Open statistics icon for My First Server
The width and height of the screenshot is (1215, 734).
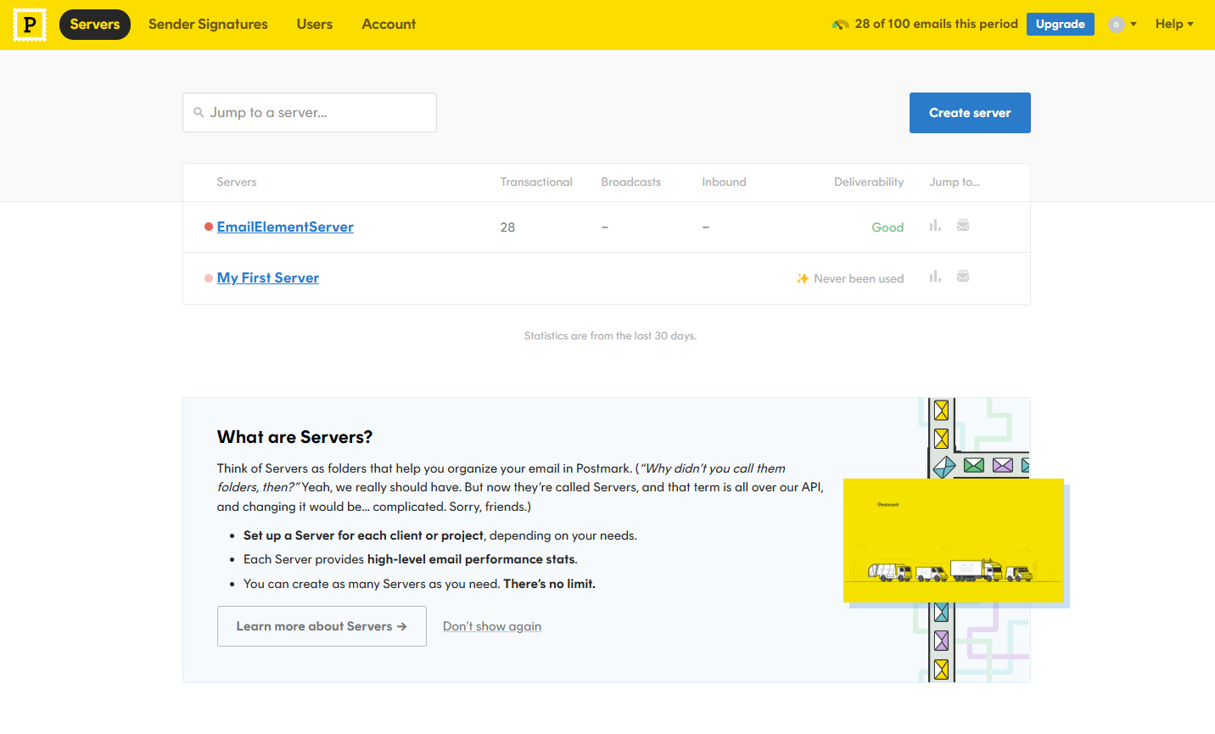click(935, 277)
